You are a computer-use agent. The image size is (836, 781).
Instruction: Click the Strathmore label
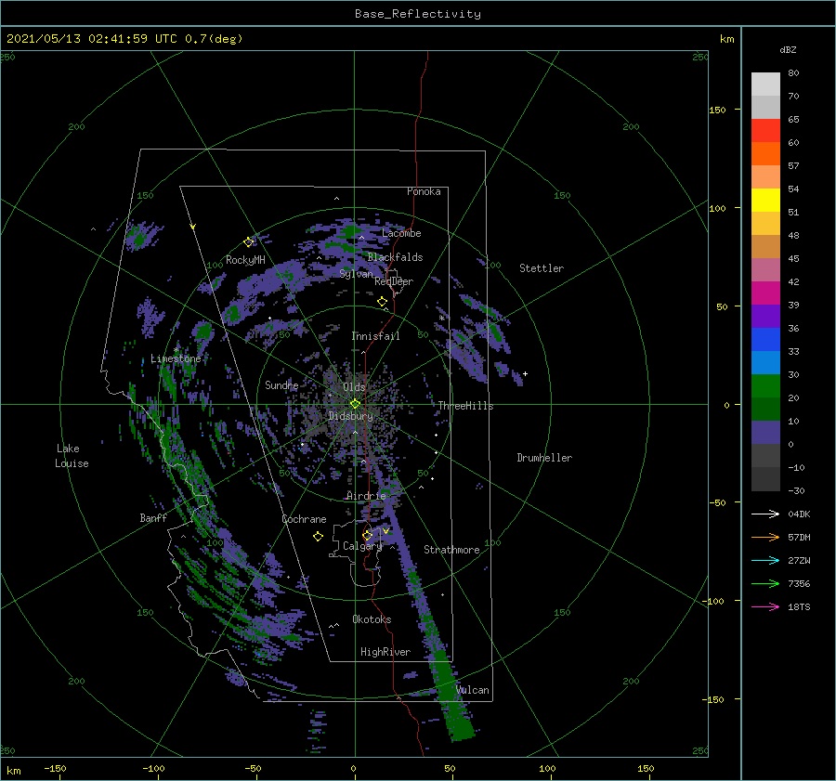pos(451,550)
